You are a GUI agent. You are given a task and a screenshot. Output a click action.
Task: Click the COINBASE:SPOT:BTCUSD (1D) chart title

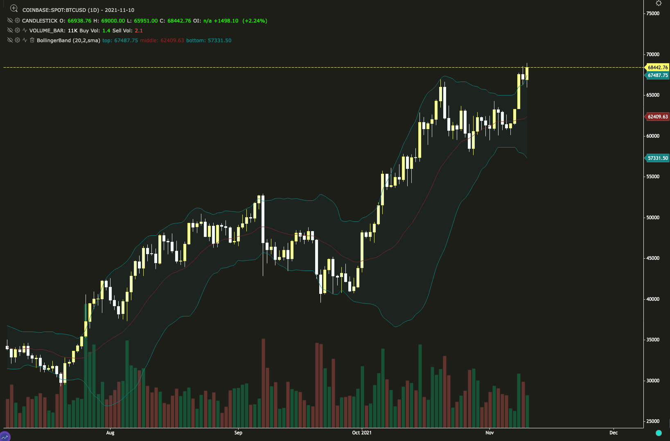click(78, 10)
